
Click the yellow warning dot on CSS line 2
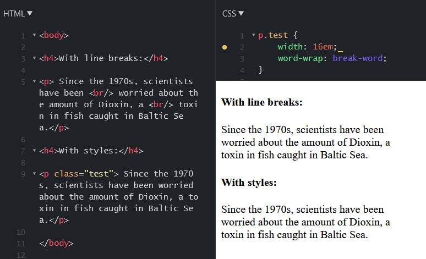(x=225, y=47)
